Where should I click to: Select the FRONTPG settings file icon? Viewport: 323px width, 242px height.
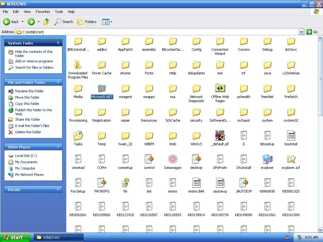click(x=102, y=183)
